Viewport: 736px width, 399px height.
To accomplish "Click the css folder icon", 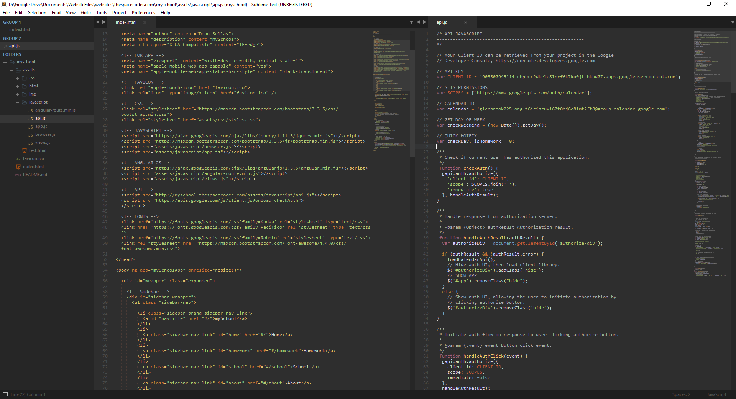I will click(x=25, y=78).
